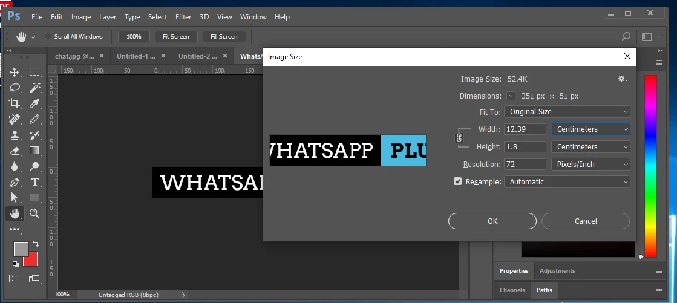The image size is (677, 303).
Task: Open the Resolution Pixels/Inch dropdown
Action: (x=590, y=165)
